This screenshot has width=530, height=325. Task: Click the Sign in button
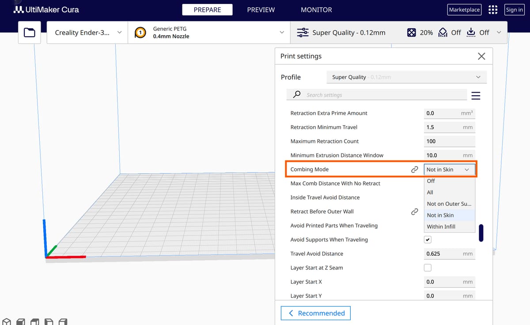pos(515,10)
